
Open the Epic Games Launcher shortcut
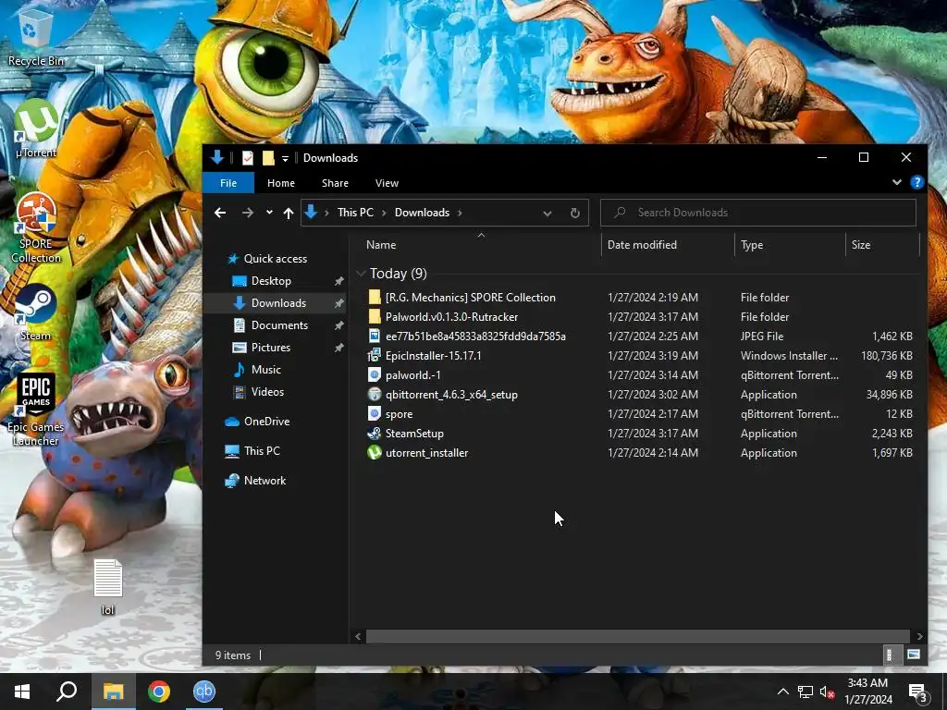(x=36, y=410)
